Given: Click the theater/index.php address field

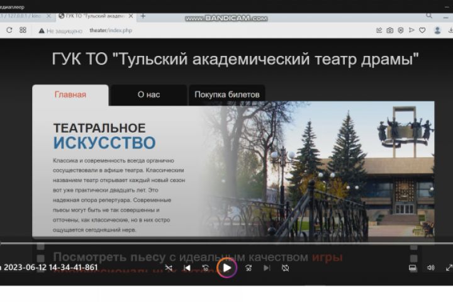Looking at the screenshot, I should pyautogui.click(x=111, y=30).
